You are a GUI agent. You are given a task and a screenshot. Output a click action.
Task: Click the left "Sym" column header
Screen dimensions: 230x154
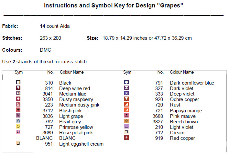[x=19, y=72]
